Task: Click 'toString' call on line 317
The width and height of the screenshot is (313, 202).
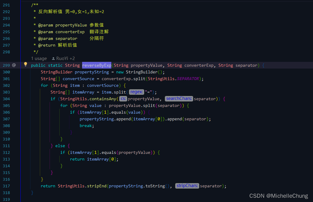Action: [155, 186]
